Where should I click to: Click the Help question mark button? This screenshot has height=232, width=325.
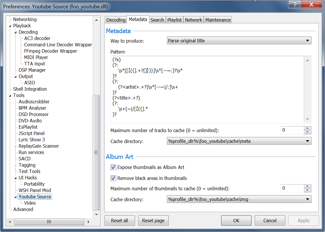[x=295, y=4]
